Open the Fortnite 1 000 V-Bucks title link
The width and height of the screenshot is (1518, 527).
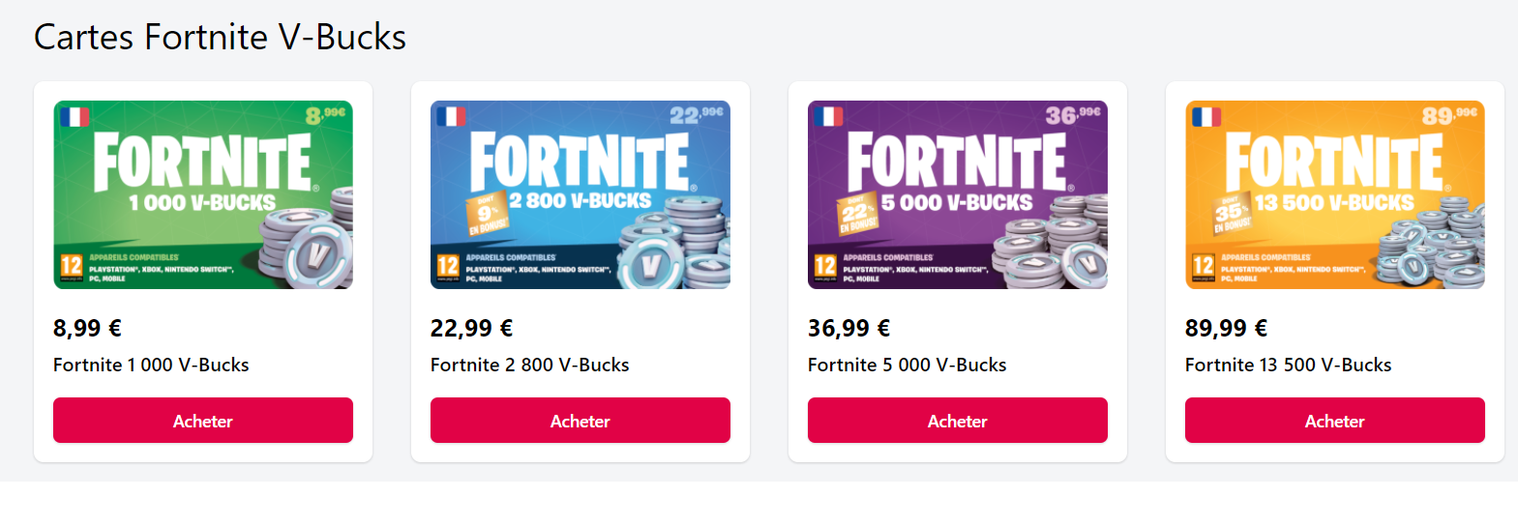tap(151, 365)
